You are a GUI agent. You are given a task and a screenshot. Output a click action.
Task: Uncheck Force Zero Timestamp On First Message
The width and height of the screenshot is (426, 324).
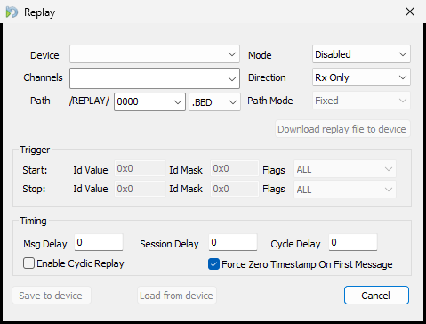(x=213, y=264)
